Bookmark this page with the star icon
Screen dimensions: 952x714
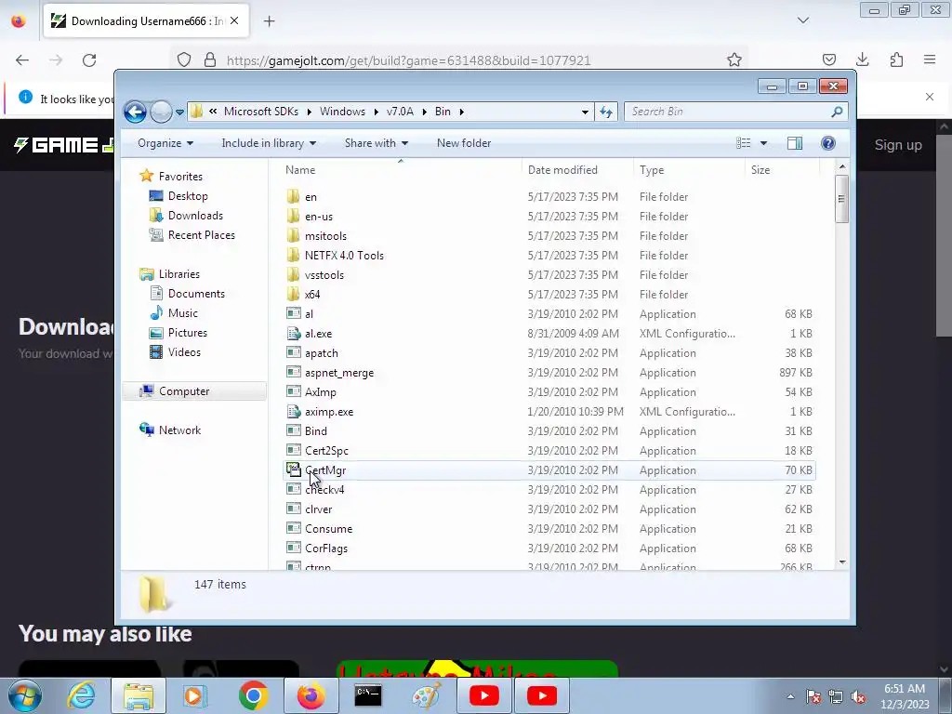pyautogui.click(x=734, y=60)
